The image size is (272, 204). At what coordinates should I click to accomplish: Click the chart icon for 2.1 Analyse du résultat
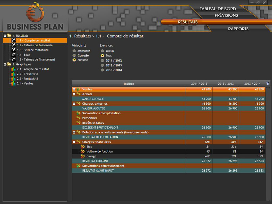click(13, 69)
